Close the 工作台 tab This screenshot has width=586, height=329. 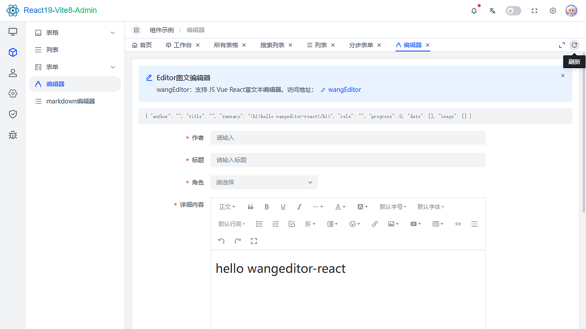point(198,45)
